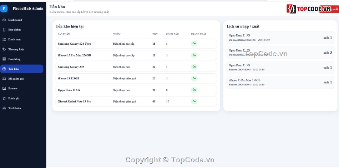Viewport: 339px width, 168px height.
Task: Open Dashboard via its gauge icon
Action: click(x=4, y=20)
